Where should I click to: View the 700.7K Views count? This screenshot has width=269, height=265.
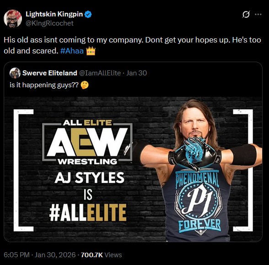tap(101, 255)
